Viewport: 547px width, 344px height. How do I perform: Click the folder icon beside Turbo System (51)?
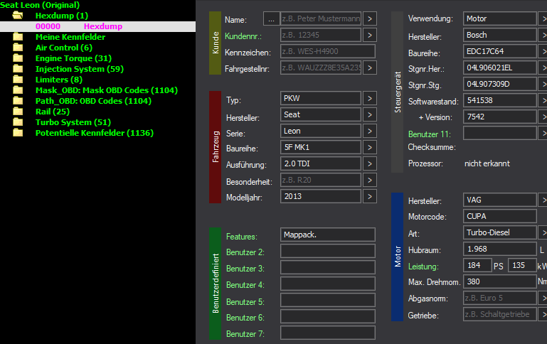(x=18, y=122)
